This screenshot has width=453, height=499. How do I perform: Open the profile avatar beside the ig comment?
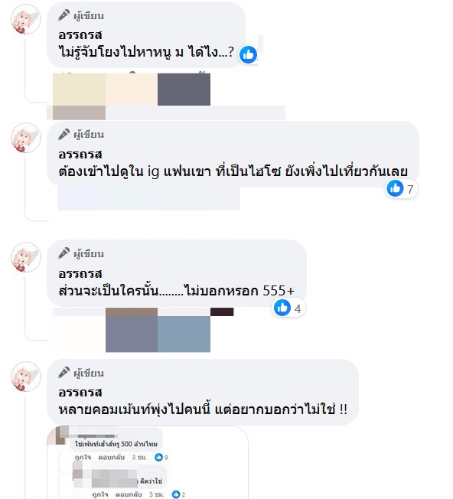point(26,138)
